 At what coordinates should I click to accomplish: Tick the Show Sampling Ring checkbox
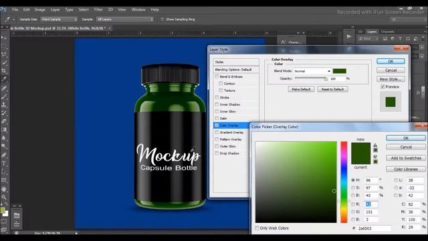(x=162, y=19)
